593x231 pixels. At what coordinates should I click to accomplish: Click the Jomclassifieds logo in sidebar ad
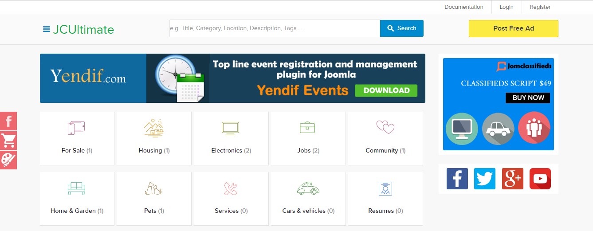pos(524,67)
